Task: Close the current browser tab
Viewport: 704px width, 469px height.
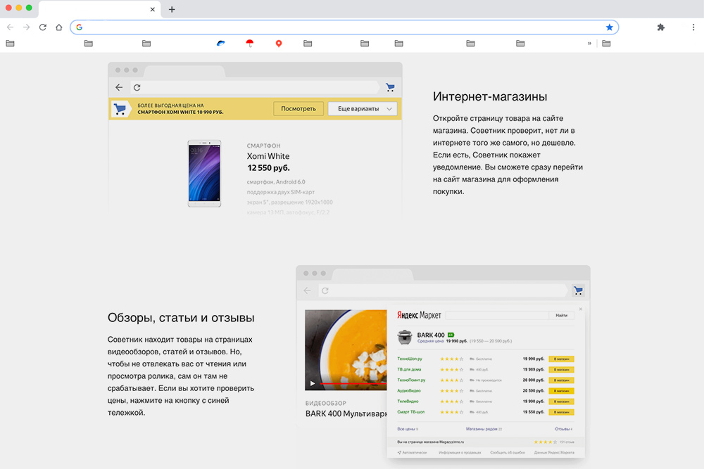Action: point(153,9)
